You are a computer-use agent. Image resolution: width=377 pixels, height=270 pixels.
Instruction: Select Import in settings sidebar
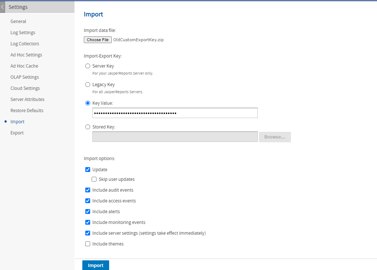[17, 121]
